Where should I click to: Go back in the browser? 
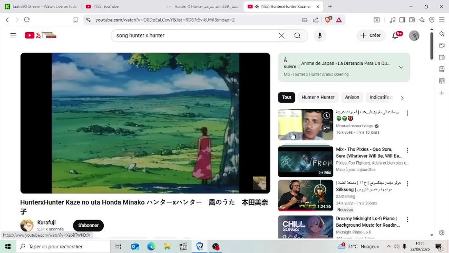click(x=7, y=20)
